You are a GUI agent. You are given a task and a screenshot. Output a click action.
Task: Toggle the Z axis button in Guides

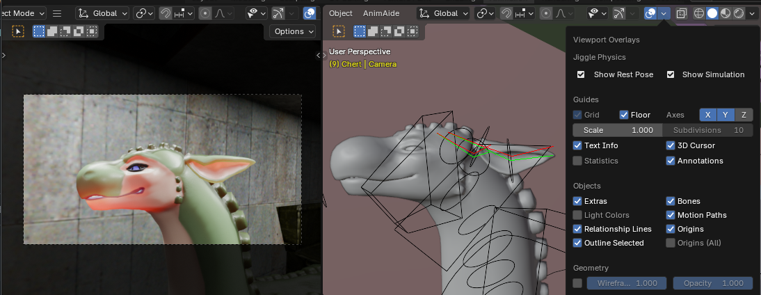click(x=744, y=115)
